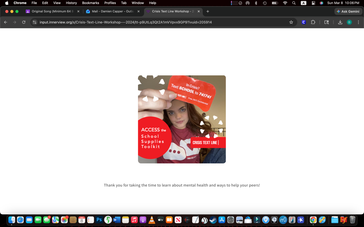
Task: Open the Time Machine status menu
Action: (x=265, y=3)
